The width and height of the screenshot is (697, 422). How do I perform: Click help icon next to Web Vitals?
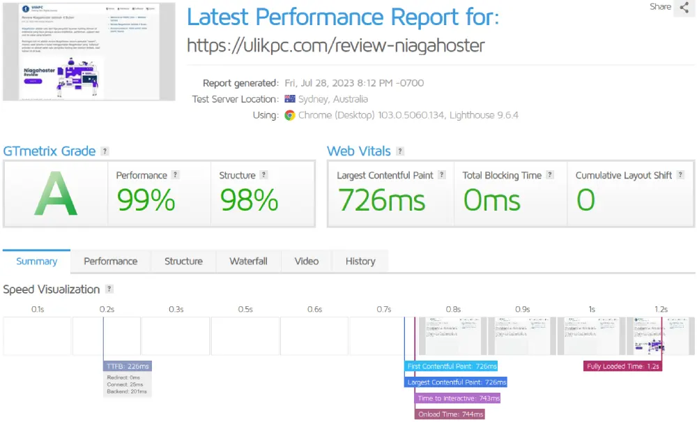click(x=398, y=151)
